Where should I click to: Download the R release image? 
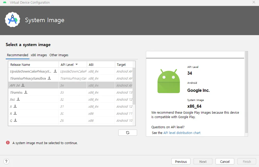coord(15,113)
